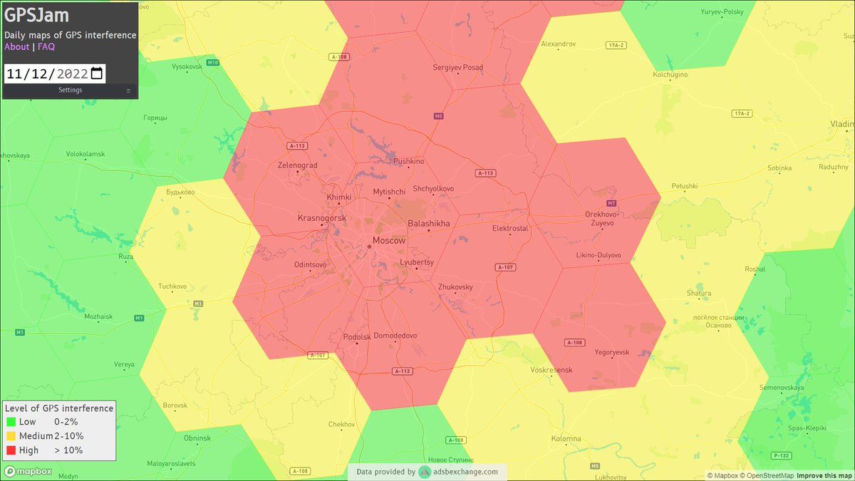Click the Alexandrov label
This screenshot has width=855, height=481.
(x=558, y=44)
